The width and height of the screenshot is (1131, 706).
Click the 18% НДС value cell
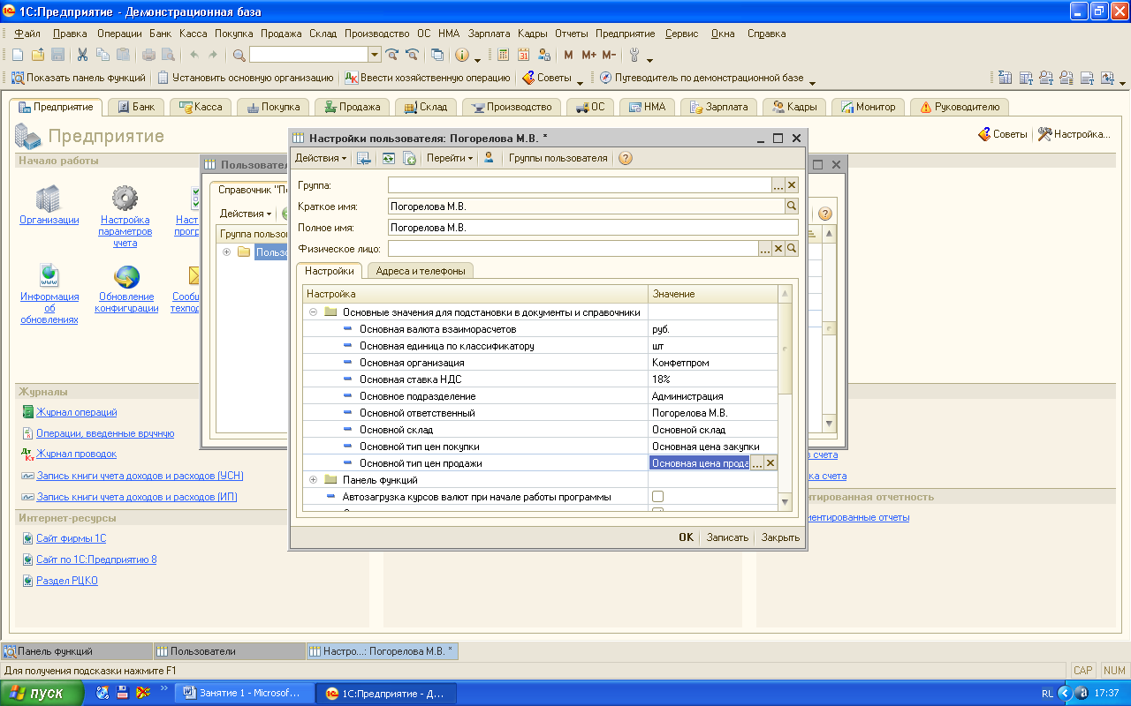click(713, 379)
